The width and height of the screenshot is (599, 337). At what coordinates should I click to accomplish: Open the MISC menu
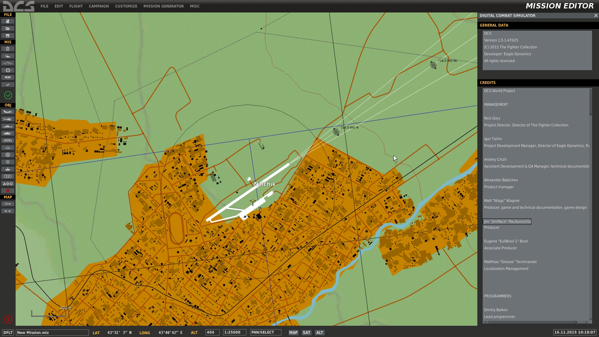(195, 6)
